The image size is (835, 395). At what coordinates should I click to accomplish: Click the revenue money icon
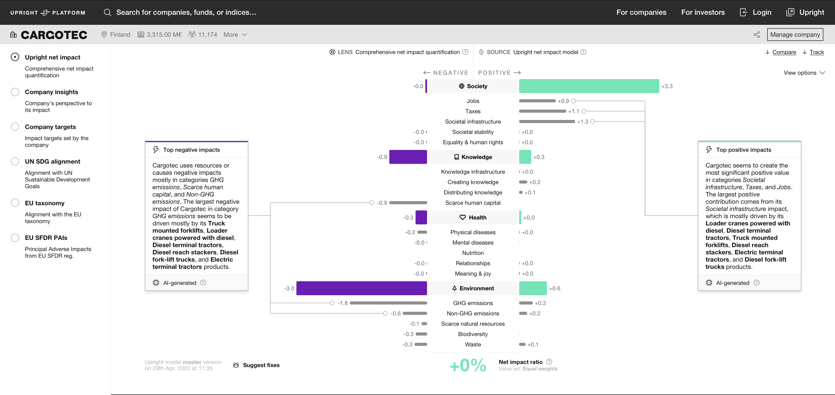click(141, 35)
